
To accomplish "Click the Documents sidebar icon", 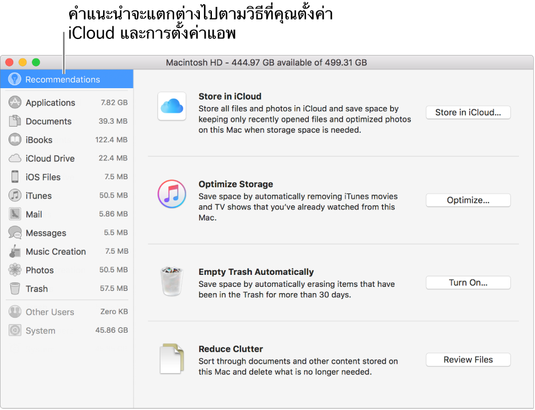I will pyautogui.click(x=15, y=121).
